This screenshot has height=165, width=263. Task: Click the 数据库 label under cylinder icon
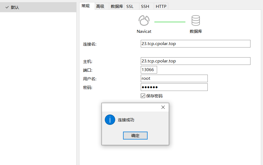coord(196,31)
